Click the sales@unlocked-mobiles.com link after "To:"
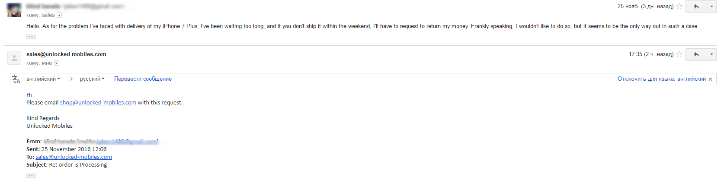Viewport: 724px width, 183px height. coord(74,157)
